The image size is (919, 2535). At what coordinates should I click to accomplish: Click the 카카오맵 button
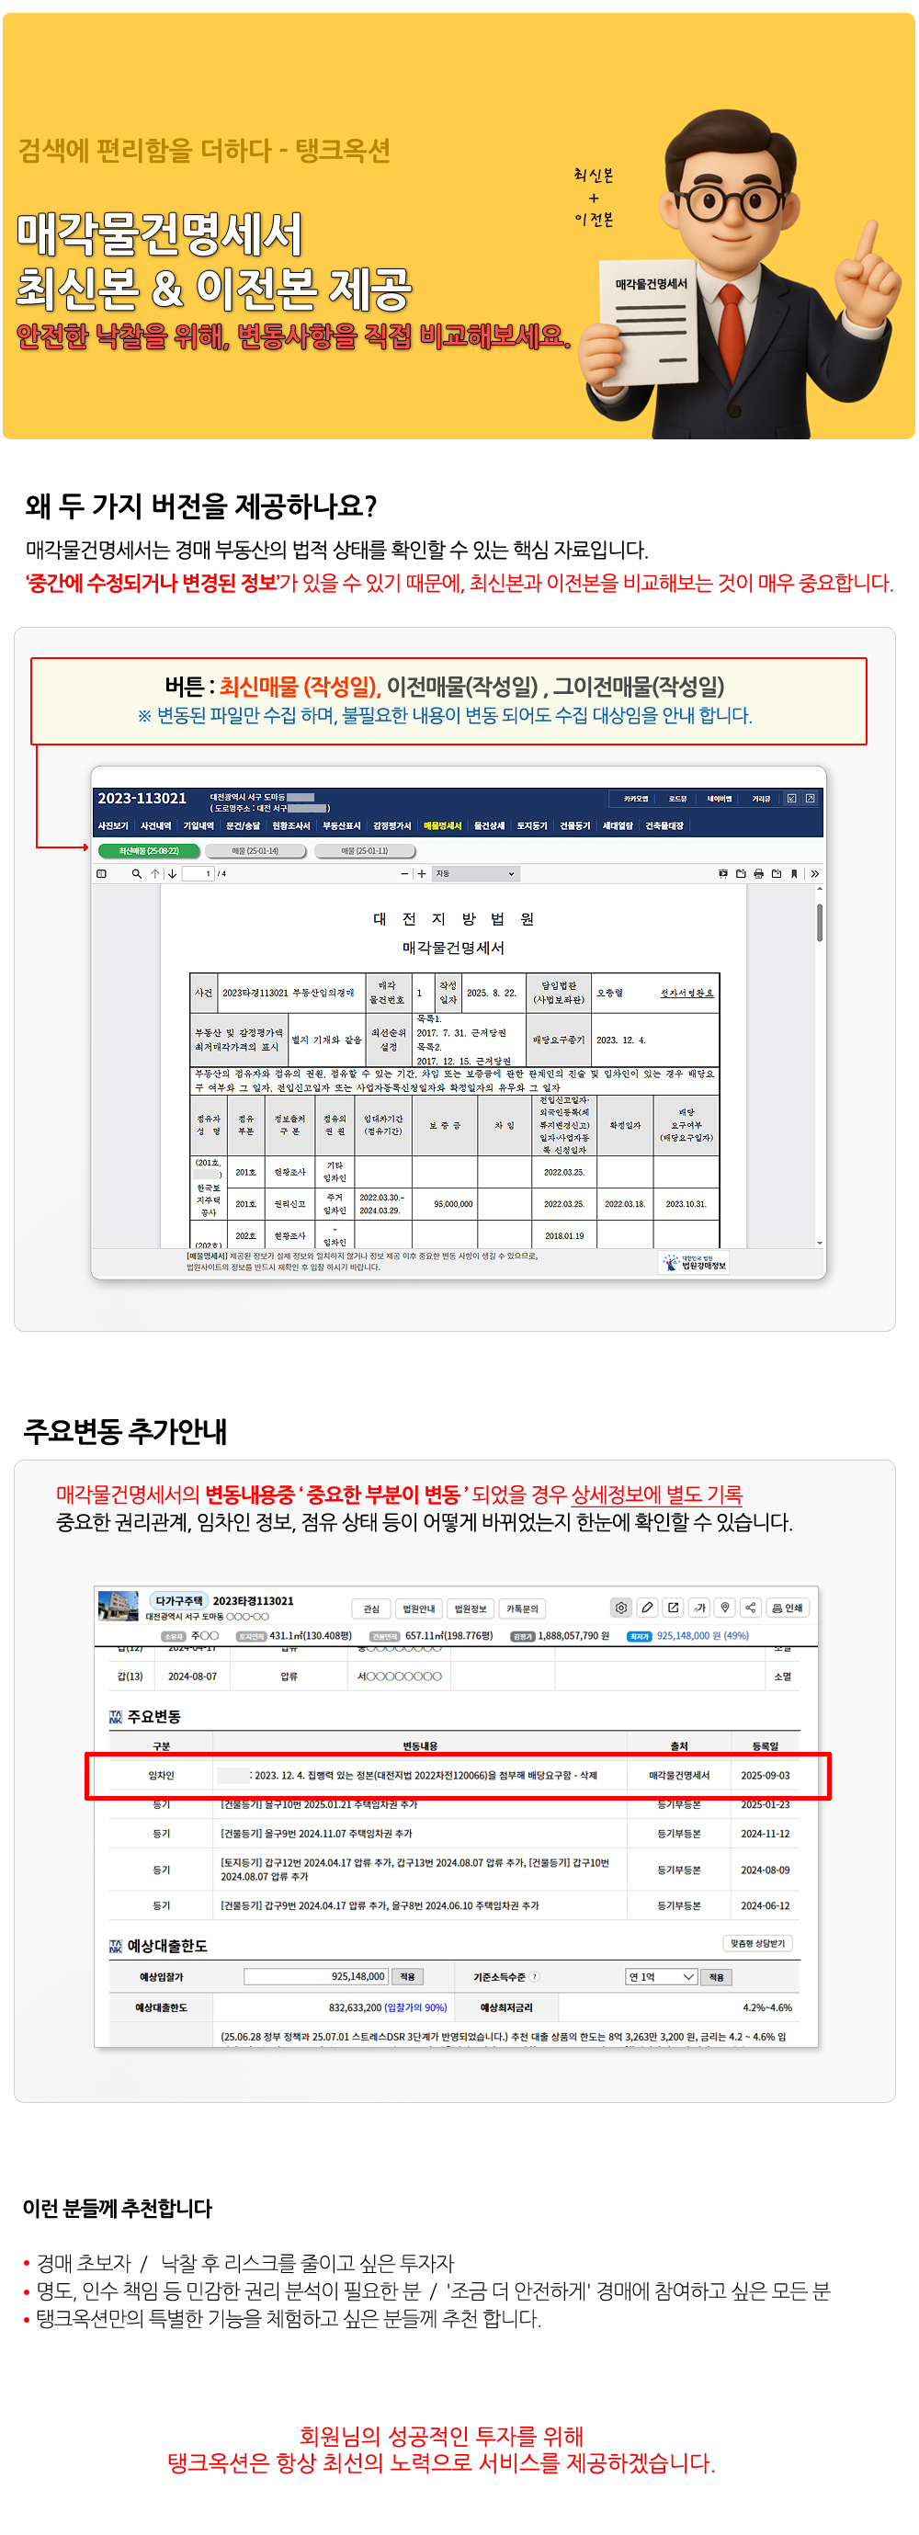pyautogui.click(x=636, y=799)
